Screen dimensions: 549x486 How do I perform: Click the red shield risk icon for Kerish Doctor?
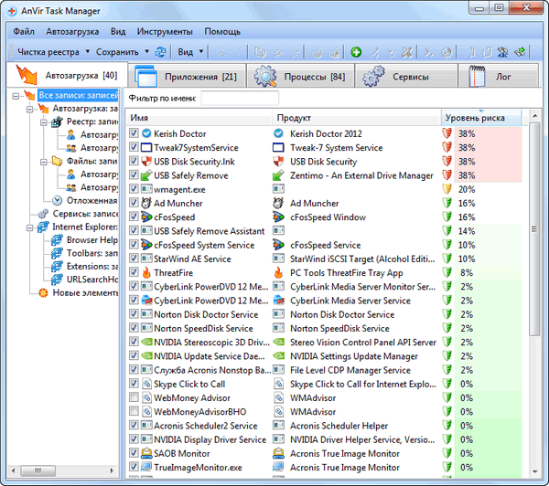pyautogui.click(x=447, y=133)
